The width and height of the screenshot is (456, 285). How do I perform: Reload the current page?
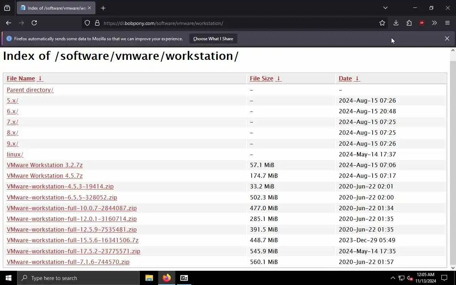click(34, 23)
